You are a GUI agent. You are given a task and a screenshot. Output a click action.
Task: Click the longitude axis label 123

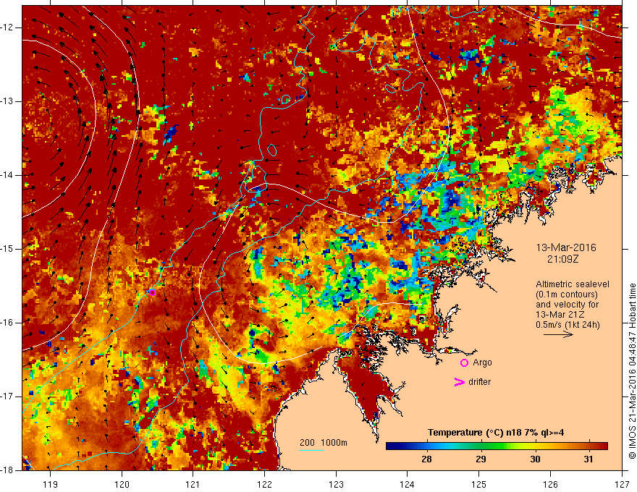click(336, 484)
